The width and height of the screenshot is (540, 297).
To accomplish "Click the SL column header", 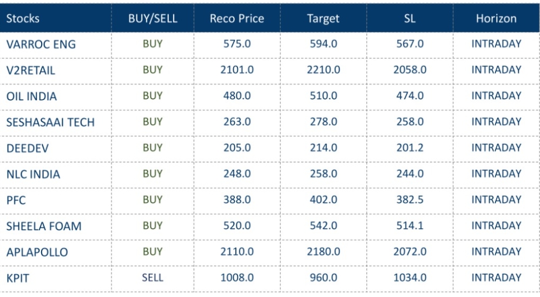I will 410,18.
